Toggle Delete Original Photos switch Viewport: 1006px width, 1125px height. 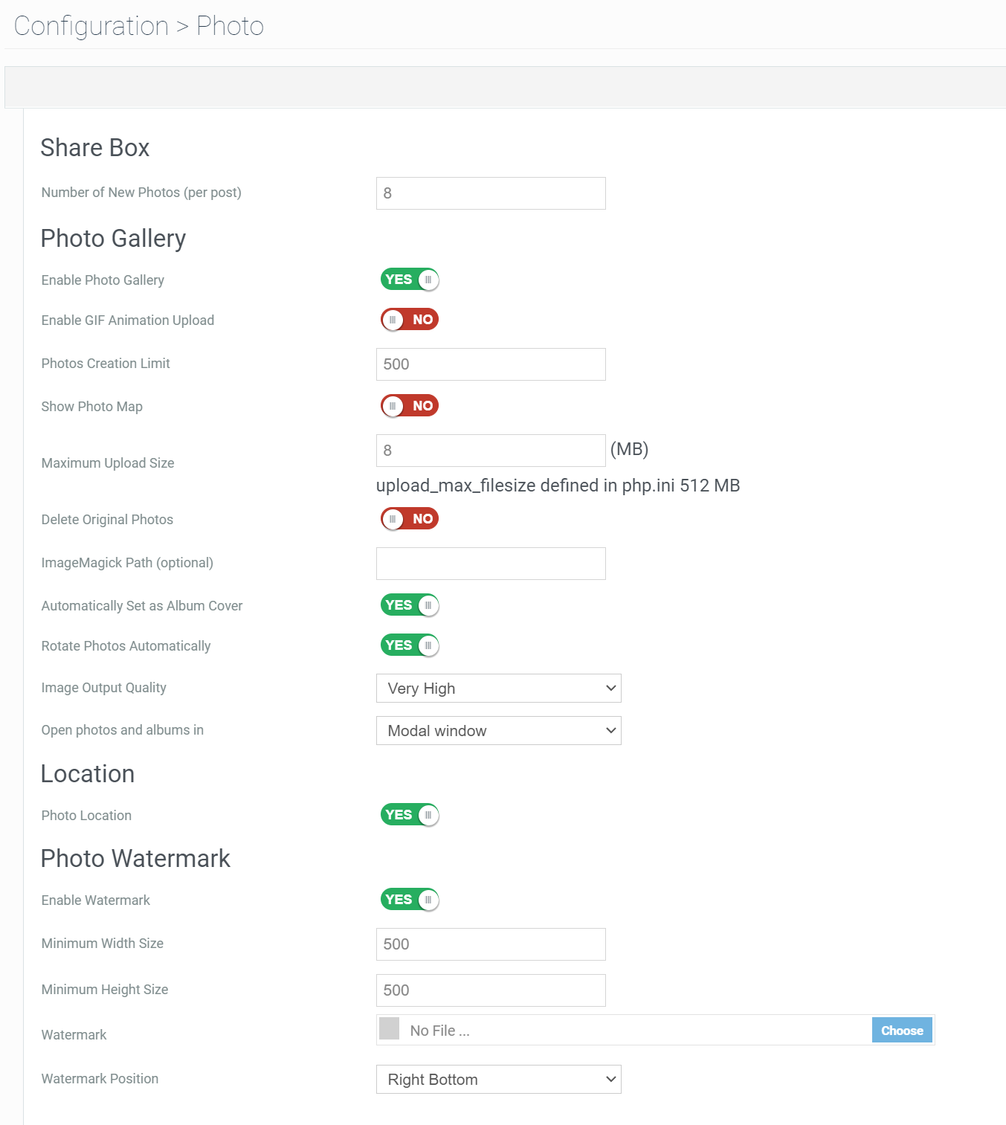coord(410,519)
